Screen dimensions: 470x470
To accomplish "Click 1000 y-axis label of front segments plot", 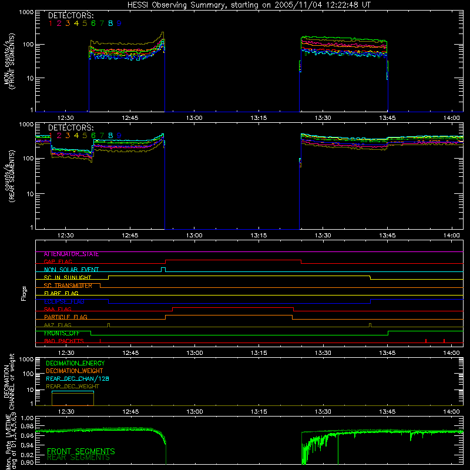I will tap(26, 12).
